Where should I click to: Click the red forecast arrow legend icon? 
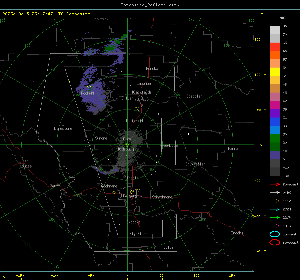(x=275, y=184)
